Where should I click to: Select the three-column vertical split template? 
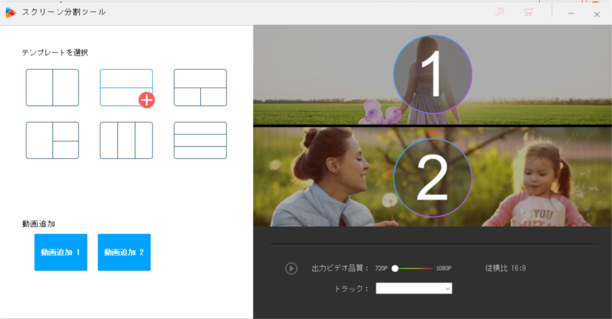[x=126, y=140]
